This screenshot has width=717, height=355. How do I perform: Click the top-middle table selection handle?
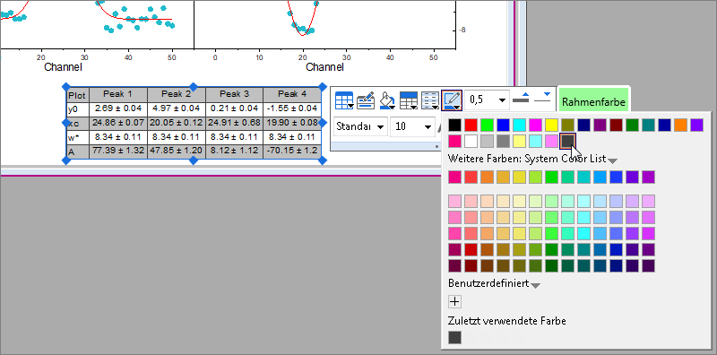tap(194, 86)
